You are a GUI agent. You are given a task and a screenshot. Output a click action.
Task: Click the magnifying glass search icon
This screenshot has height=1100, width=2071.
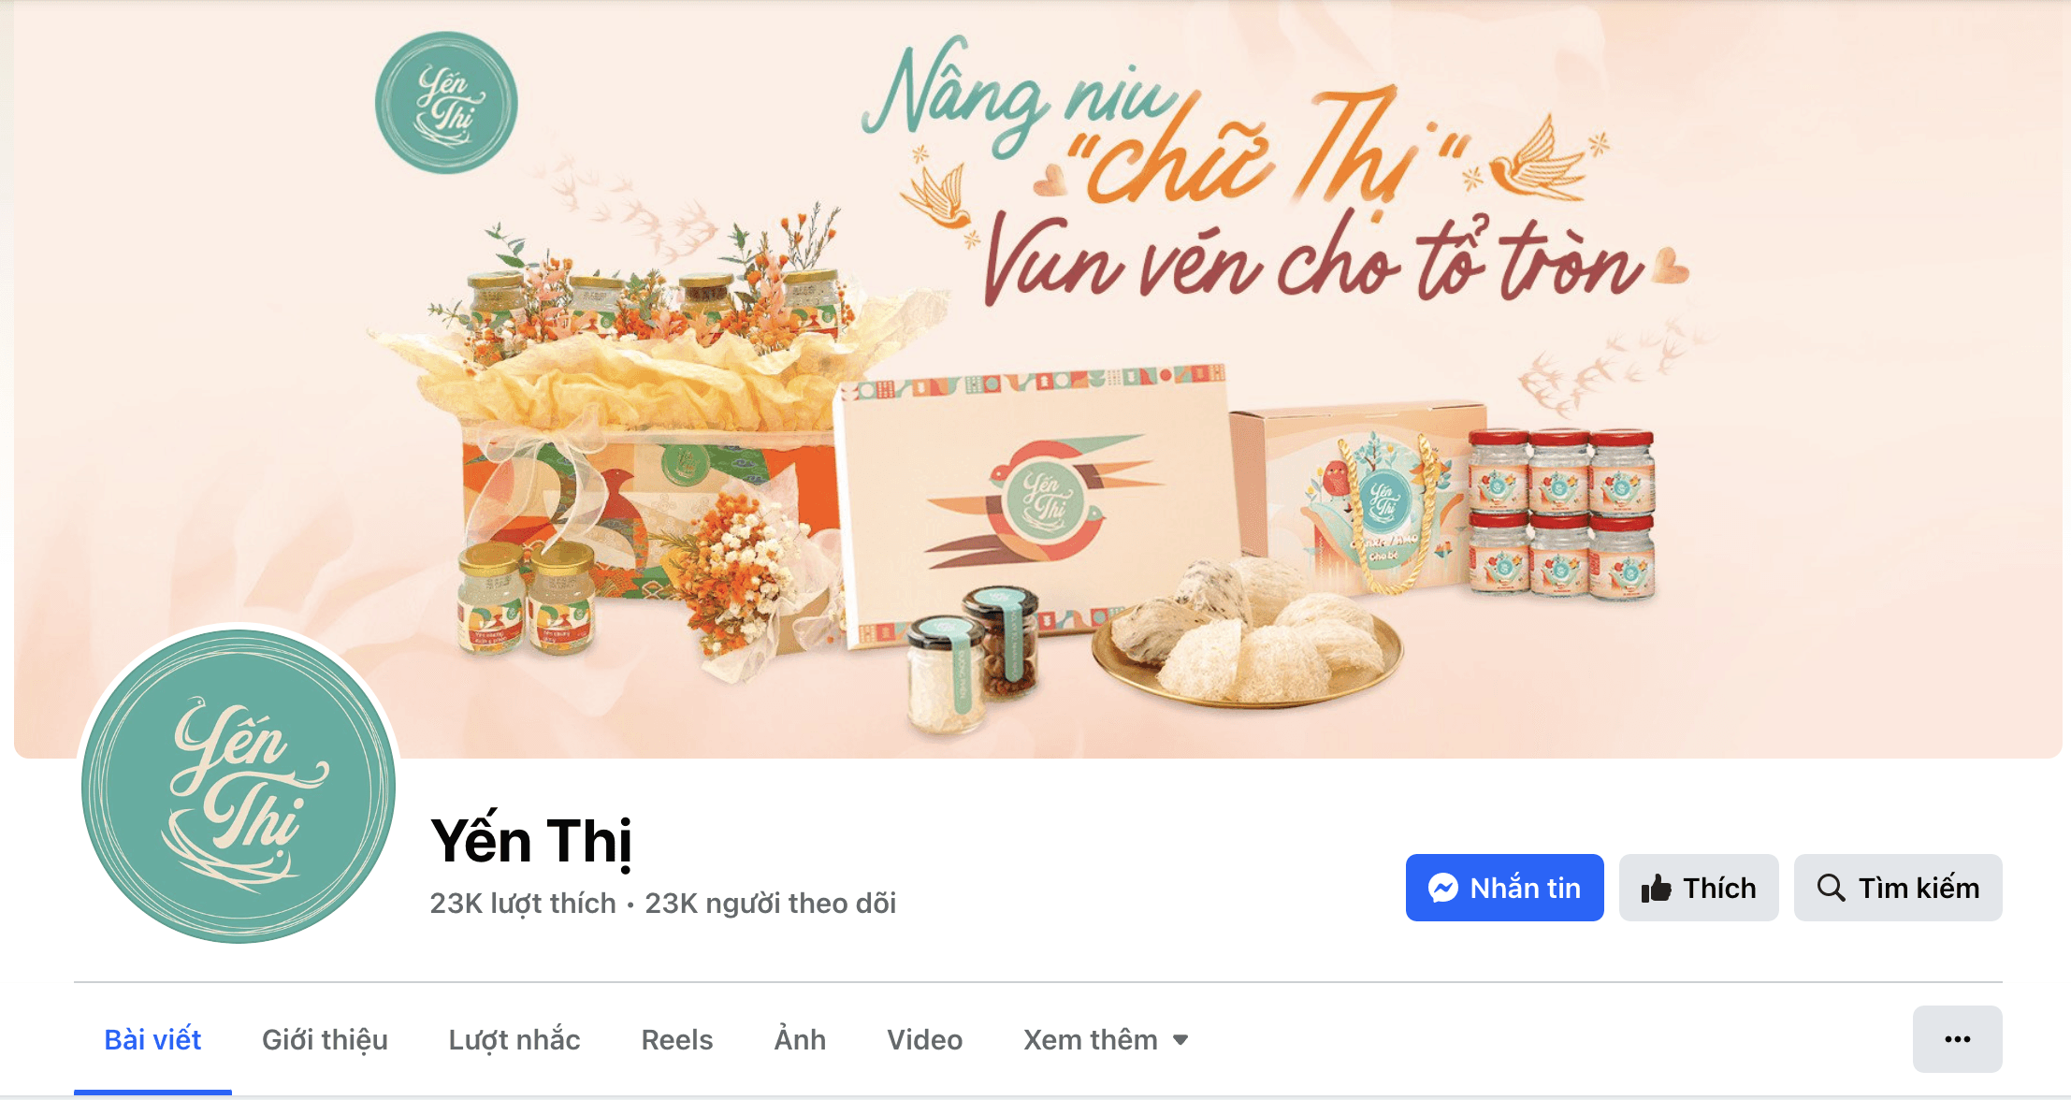point(1831,888)
